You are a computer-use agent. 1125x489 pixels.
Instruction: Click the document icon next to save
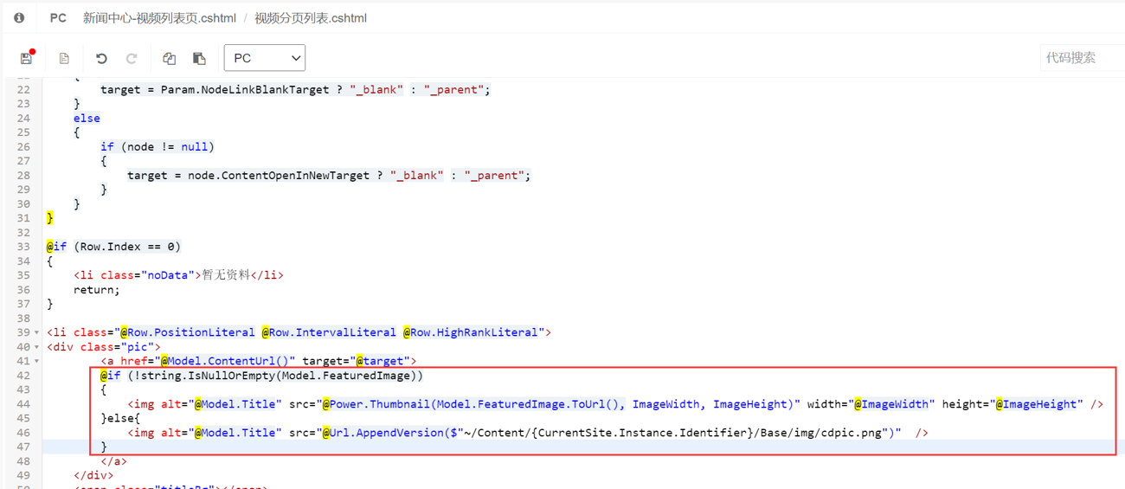(64, 58)
